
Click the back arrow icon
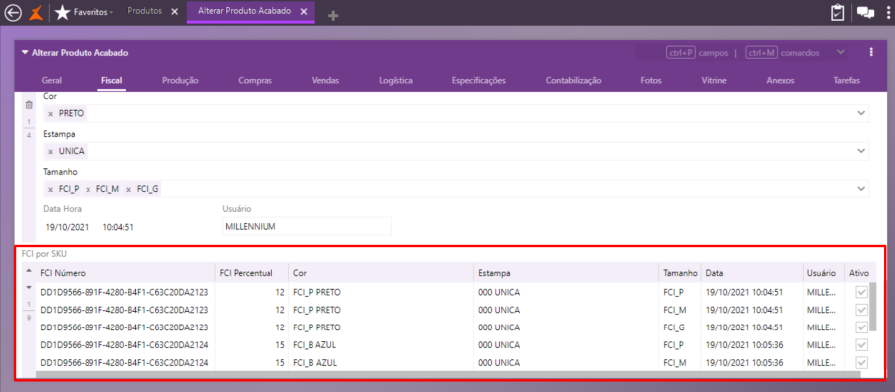point(13,12)
